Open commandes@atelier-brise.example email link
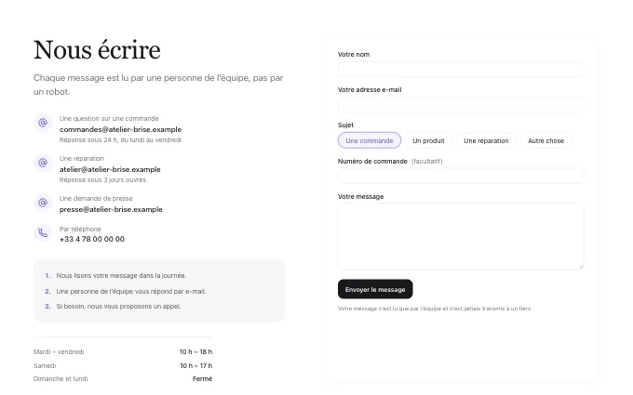The image size is (633, 395). point(120,129)
